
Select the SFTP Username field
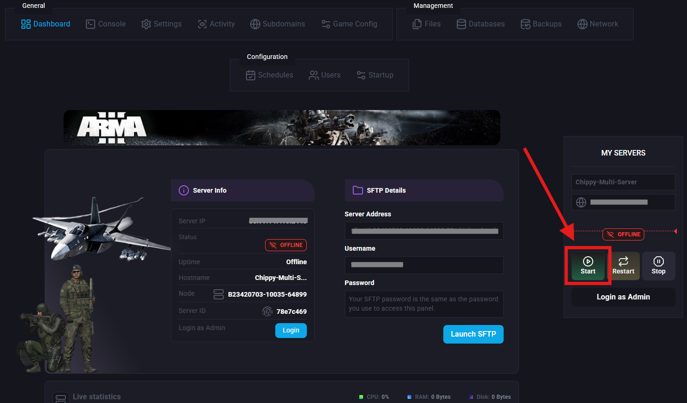[x=424, y=265]
